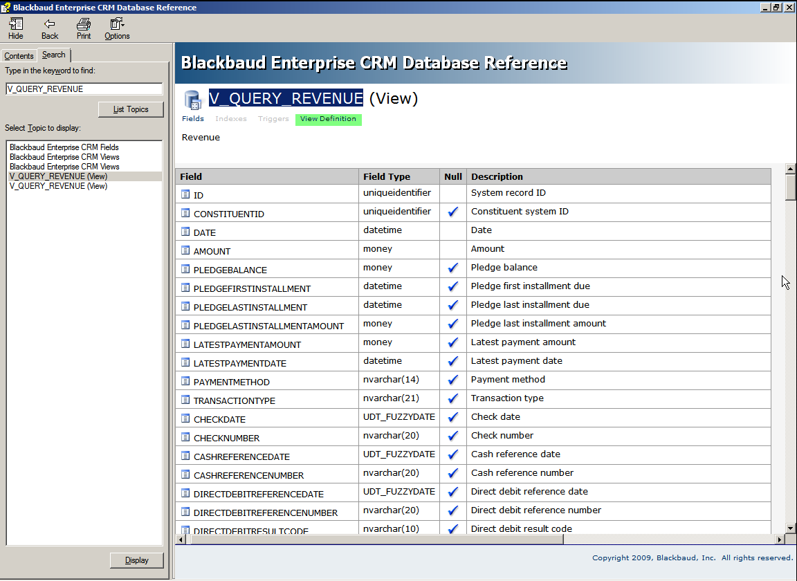The width and height of the screenshot is (797, 581).
Task: Click the field icon for CONSTITUENTID row
Action: point(185,213)
